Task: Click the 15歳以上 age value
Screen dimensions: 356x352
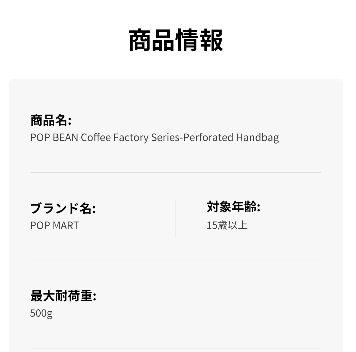Action: pyautogui.click(x=227, y=225)
